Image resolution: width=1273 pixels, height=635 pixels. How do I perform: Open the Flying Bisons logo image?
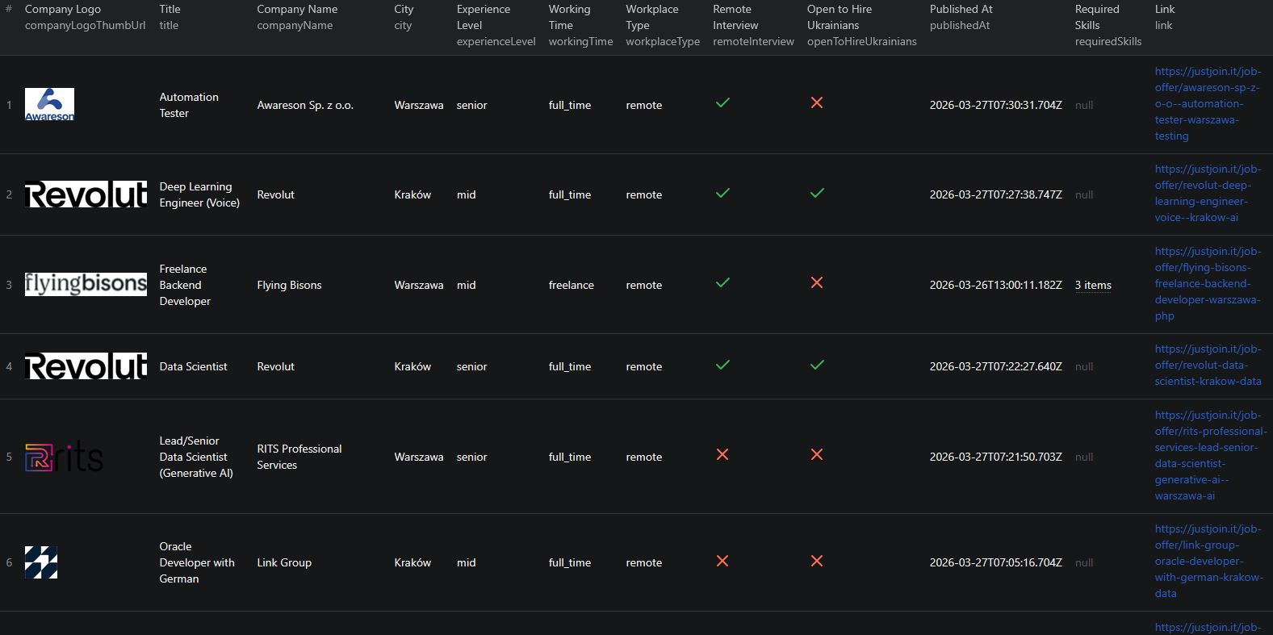[x=86, y=285]
